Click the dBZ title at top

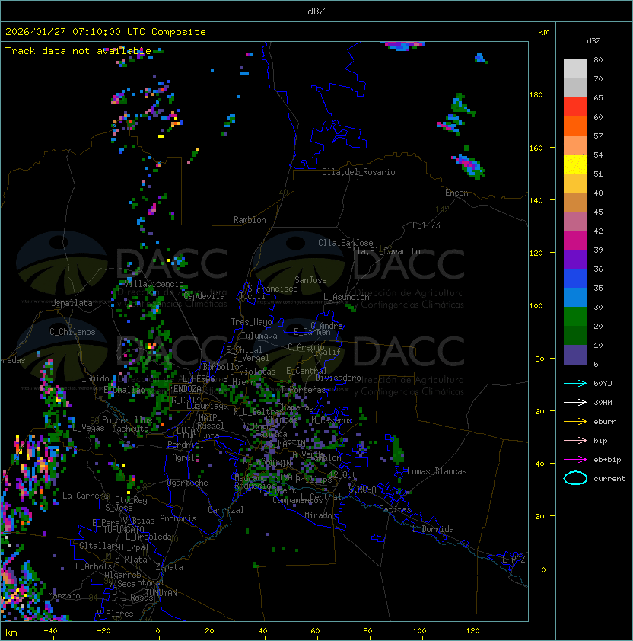316,11
